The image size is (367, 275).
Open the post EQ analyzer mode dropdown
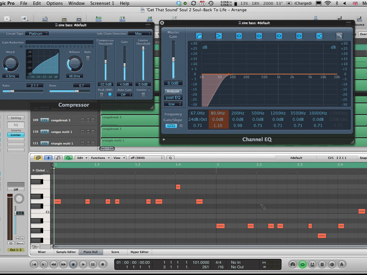click(x=173, y=98)
